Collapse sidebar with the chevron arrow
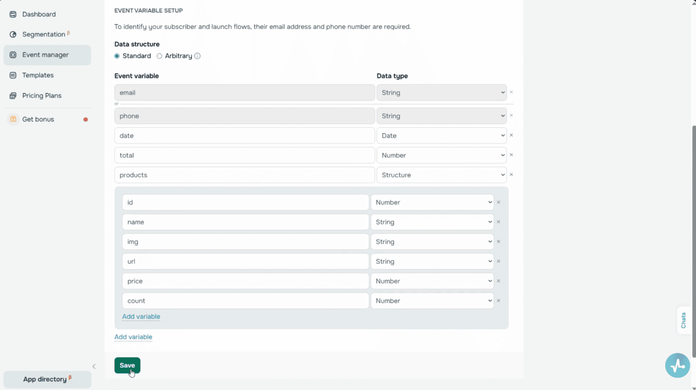The width and height of the screenshot is (696, 390). 94,367
